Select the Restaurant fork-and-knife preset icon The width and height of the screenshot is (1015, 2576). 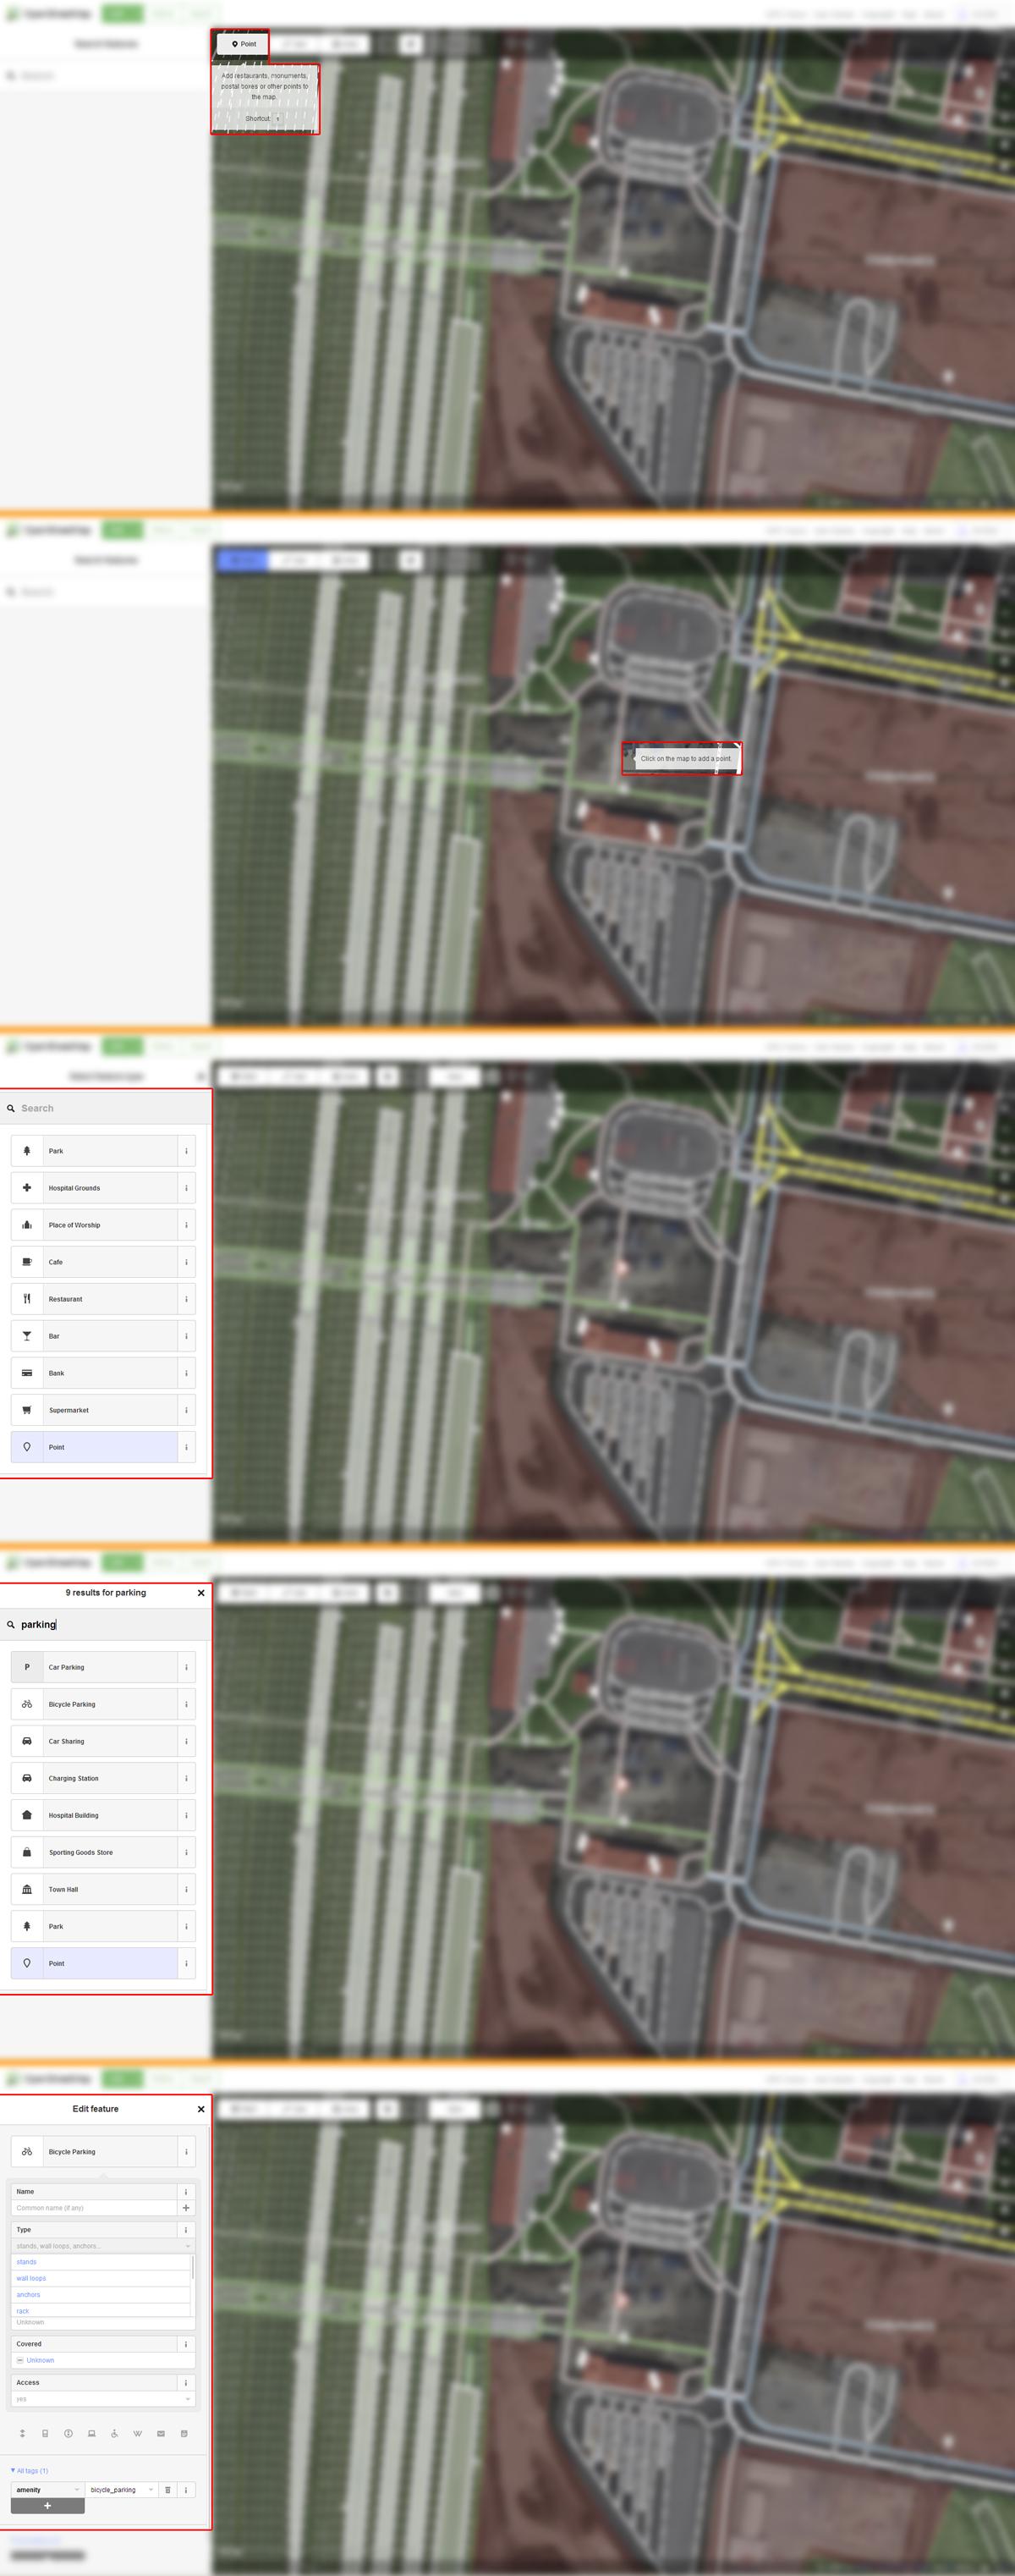tap(27, 1299)
